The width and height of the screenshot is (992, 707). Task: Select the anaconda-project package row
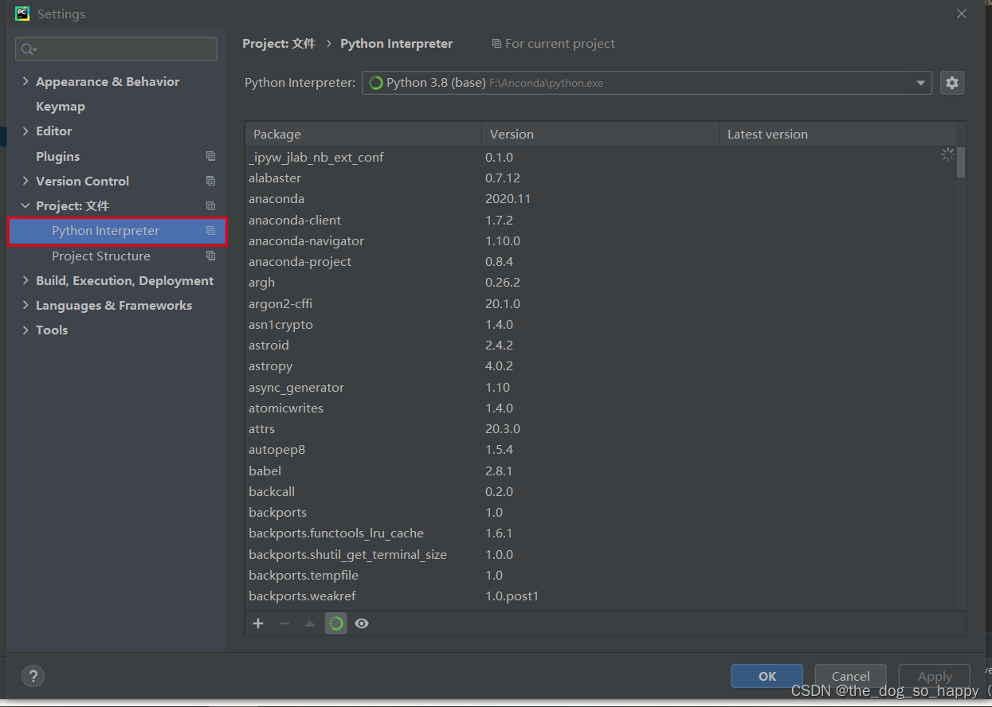tap(601, 261)
